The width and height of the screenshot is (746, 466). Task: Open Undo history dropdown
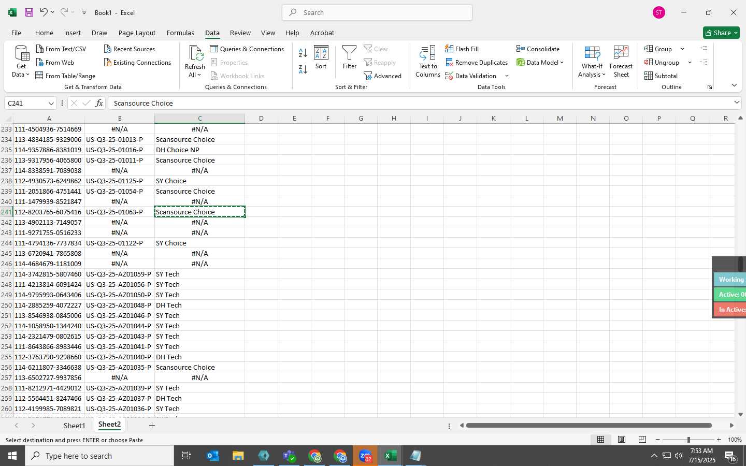[x=52, y=12]
